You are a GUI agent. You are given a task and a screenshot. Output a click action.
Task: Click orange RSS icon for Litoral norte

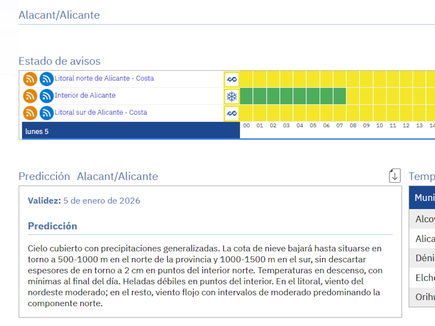[x=30, y=79]
